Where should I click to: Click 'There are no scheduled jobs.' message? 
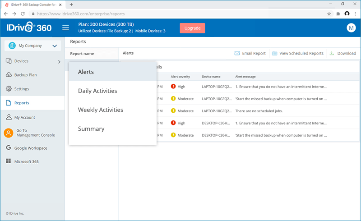259,111
